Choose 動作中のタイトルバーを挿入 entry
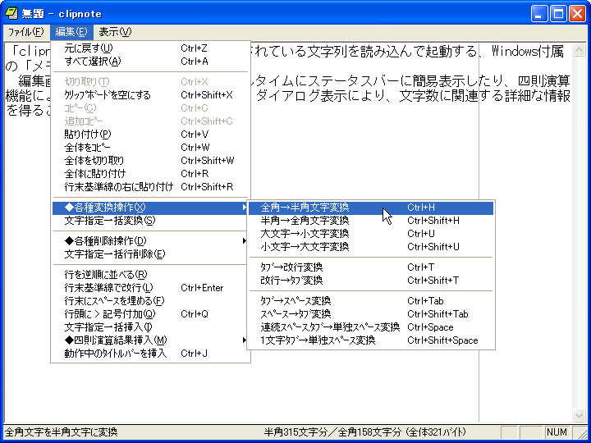This screenshot has height=443, width=591. point(150,354)
